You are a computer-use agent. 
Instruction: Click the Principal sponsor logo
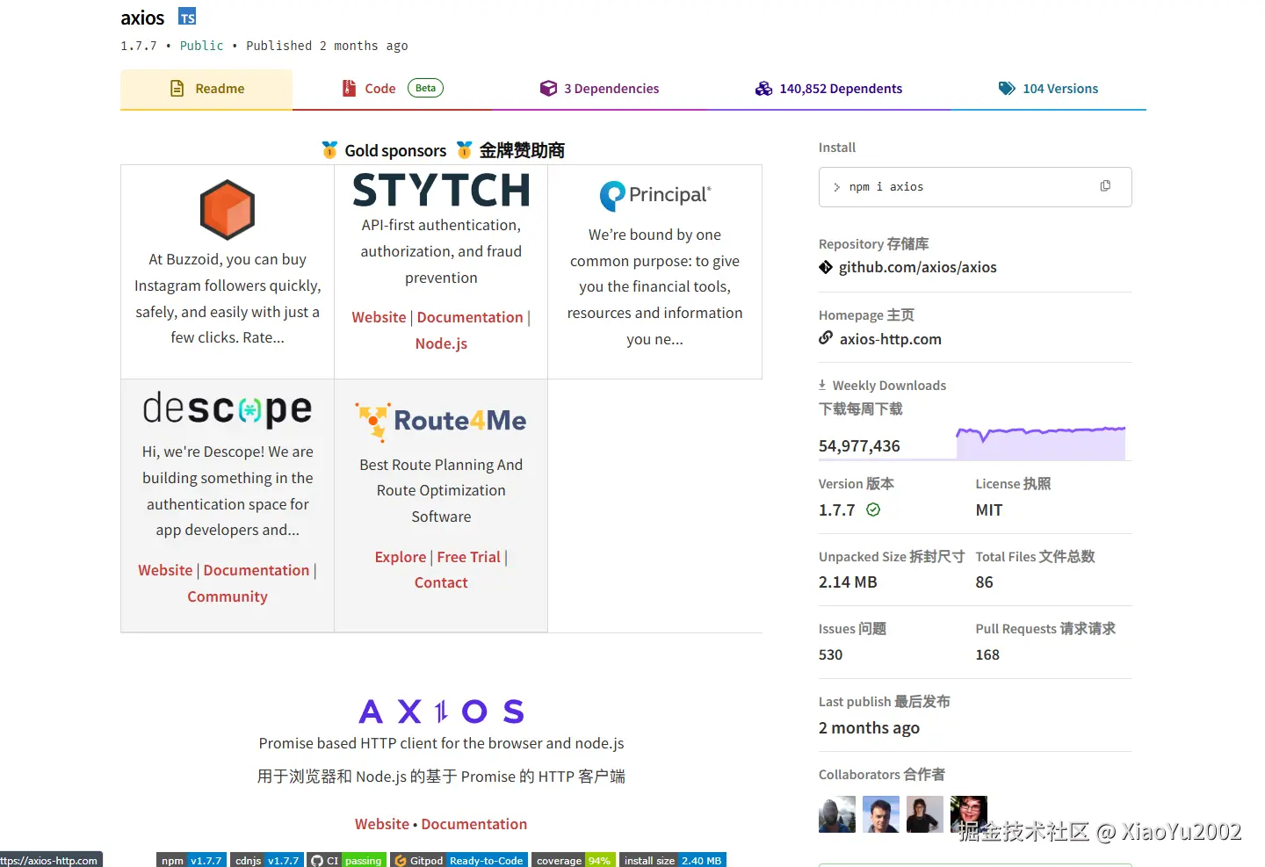(655, 195)
